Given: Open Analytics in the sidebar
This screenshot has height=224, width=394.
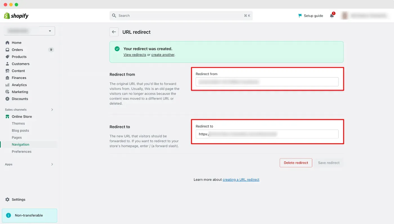Looking at the screenshot, I should coord(19,85).
